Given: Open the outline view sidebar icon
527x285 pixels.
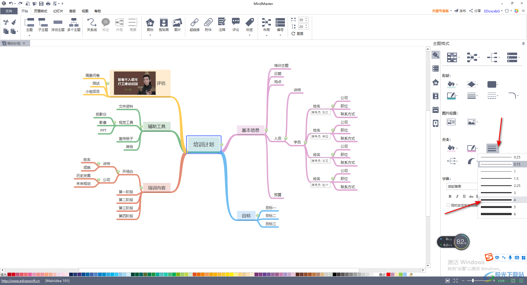Looking at the screenshot, I should coord(436,69).
